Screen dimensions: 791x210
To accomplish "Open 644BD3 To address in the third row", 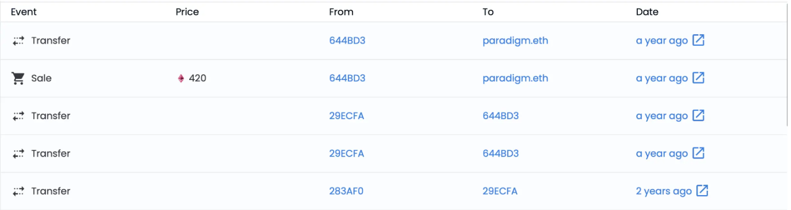I will coord(501,116).
